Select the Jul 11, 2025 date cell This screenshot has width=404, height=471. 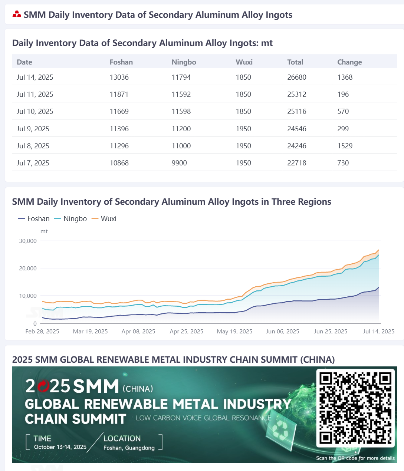click(x=35, y=94)
